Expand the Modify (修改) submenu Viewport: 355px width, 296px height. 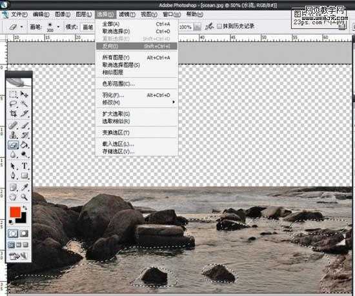pyautogui.click(x=137, y=103)
